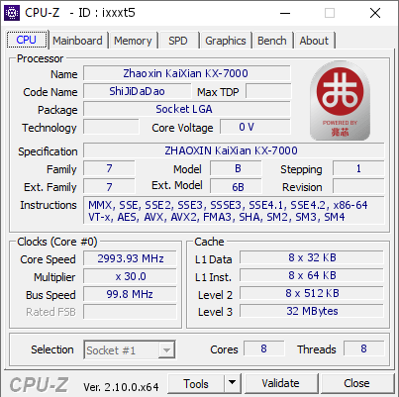Click the Zhaoxin processor logo badge
This screenshot has height=397, width=399.
tap(340, 101)
